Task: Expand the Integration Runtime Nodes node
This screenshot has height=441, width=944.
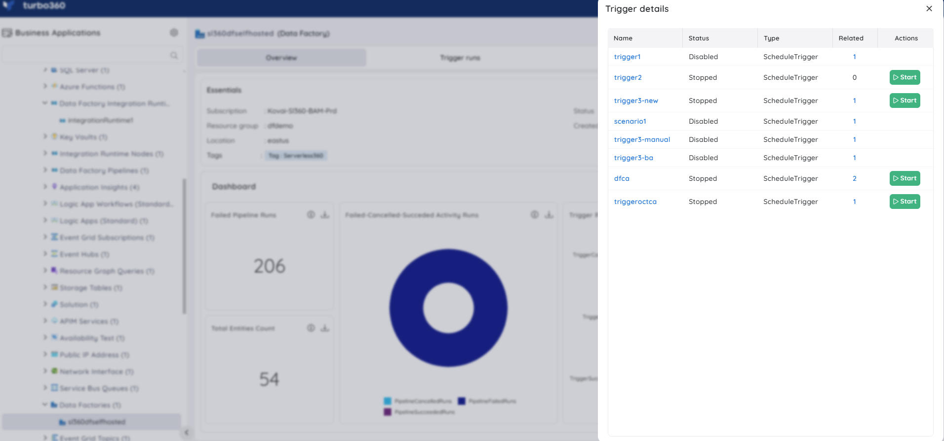Action: click(x=45, y=153)
